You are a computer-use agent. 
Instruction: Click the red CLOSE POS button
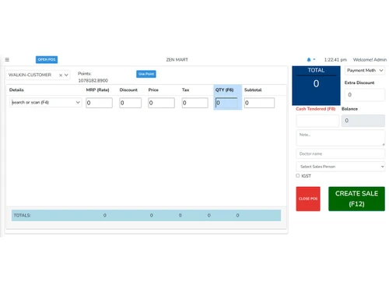point(308,199)
